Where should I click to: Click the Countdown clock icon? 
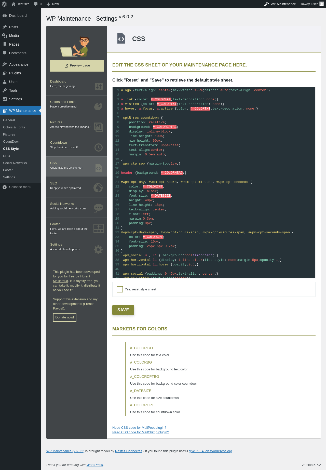coord(99,147)
